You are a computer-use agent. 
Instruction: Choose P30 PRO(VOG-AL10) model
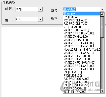click(x=82, y=85)
